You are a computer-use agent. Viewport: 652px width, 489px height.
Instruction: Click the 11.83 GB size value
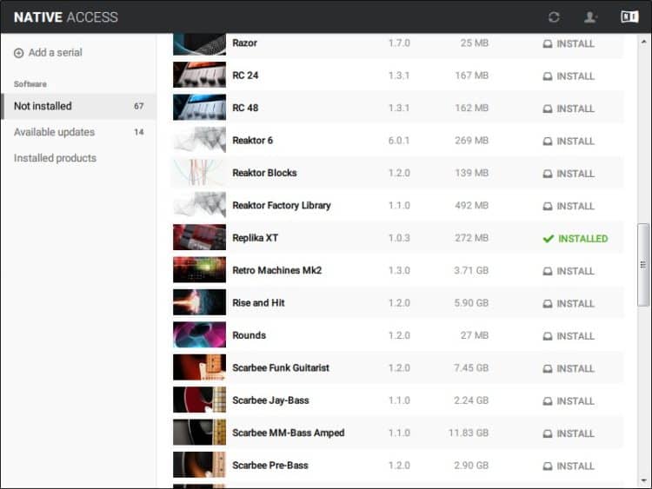pyautogui.click(x=469, y=433)
